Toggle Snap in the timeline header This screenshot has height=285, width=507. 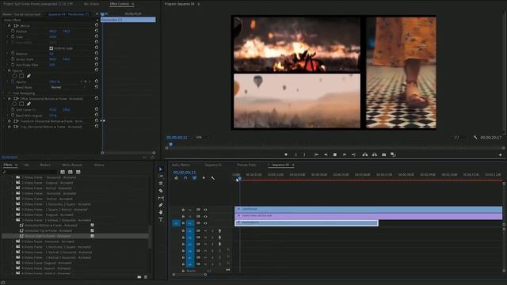185,178
